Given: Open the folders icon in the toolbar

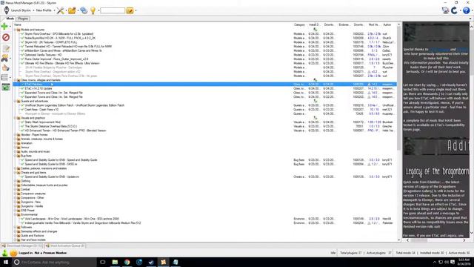Looking at the screenshot, I should tap(72, 10).
